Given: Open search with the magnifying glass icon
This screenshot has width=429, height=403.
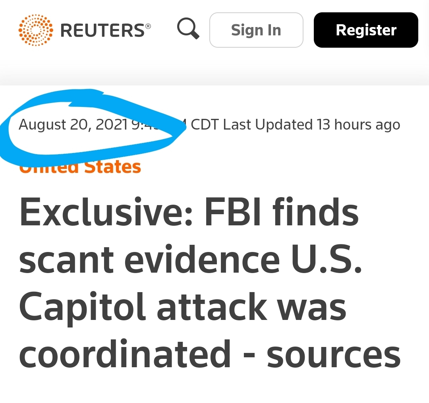Looking at the screenshot, I should (x=188, y=29).
